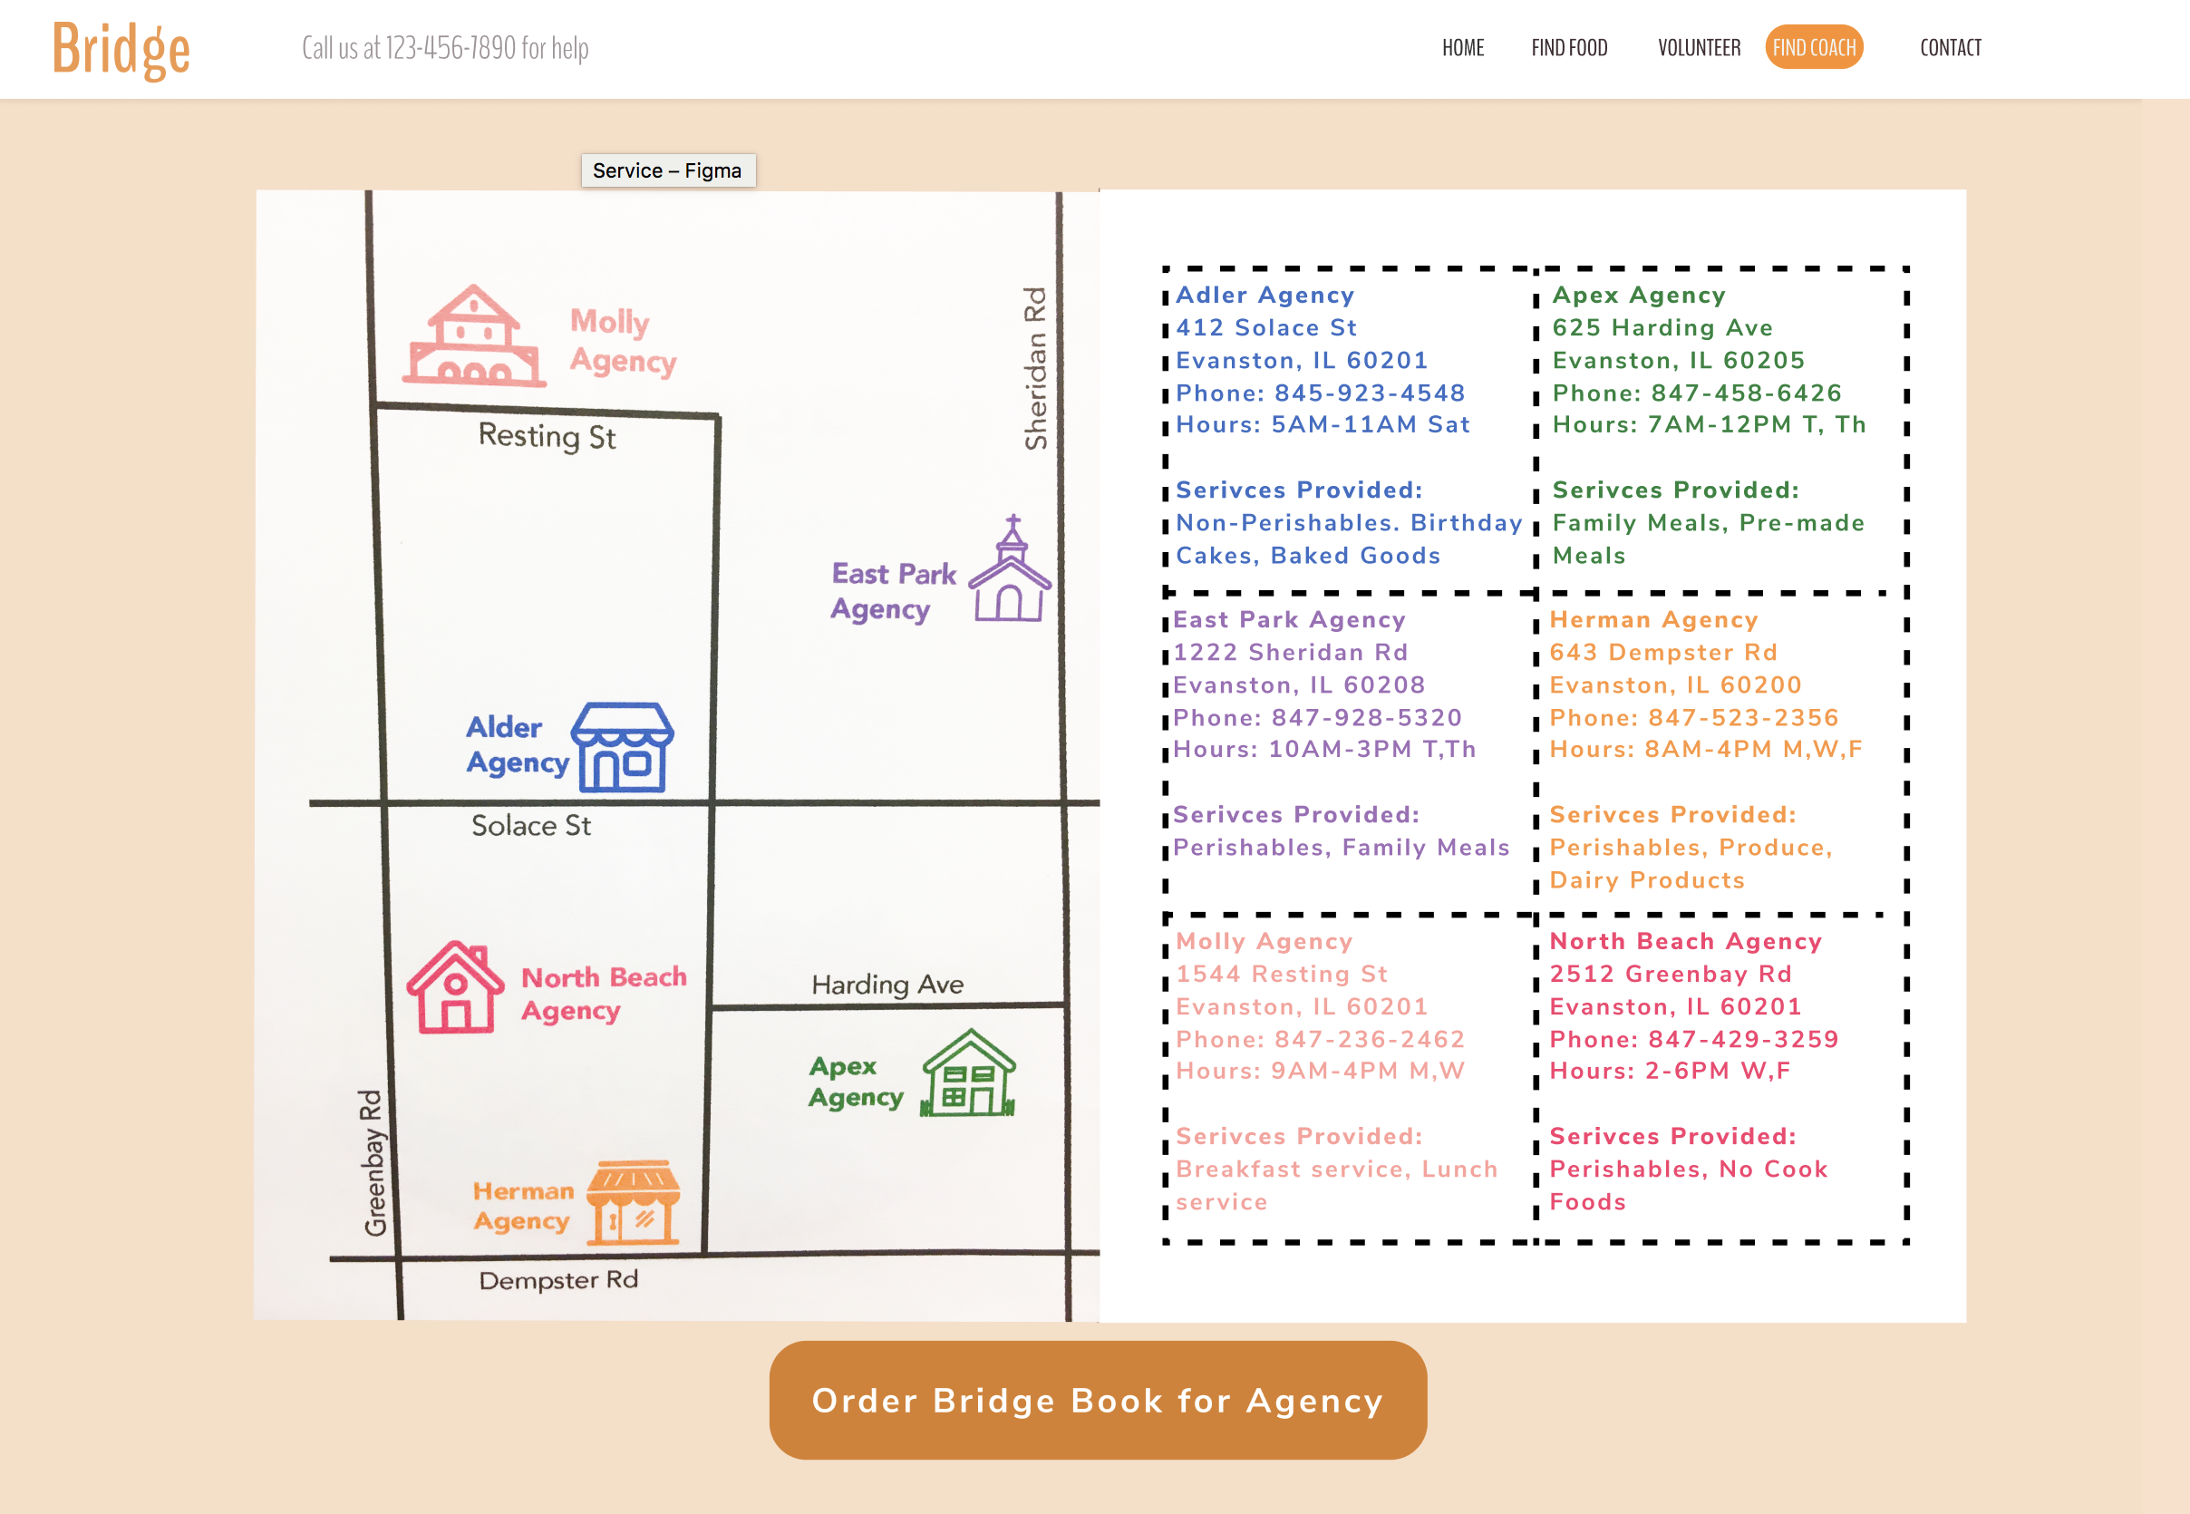Screen dimensions: 2190x1514
Task: Click the Herman Agency map label
Action: pyautogui.click(x=523, y=1206)
